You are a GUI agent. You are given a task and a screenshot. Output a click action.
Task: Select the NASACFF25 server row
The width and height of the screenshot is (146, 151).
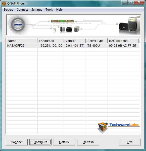73,45
